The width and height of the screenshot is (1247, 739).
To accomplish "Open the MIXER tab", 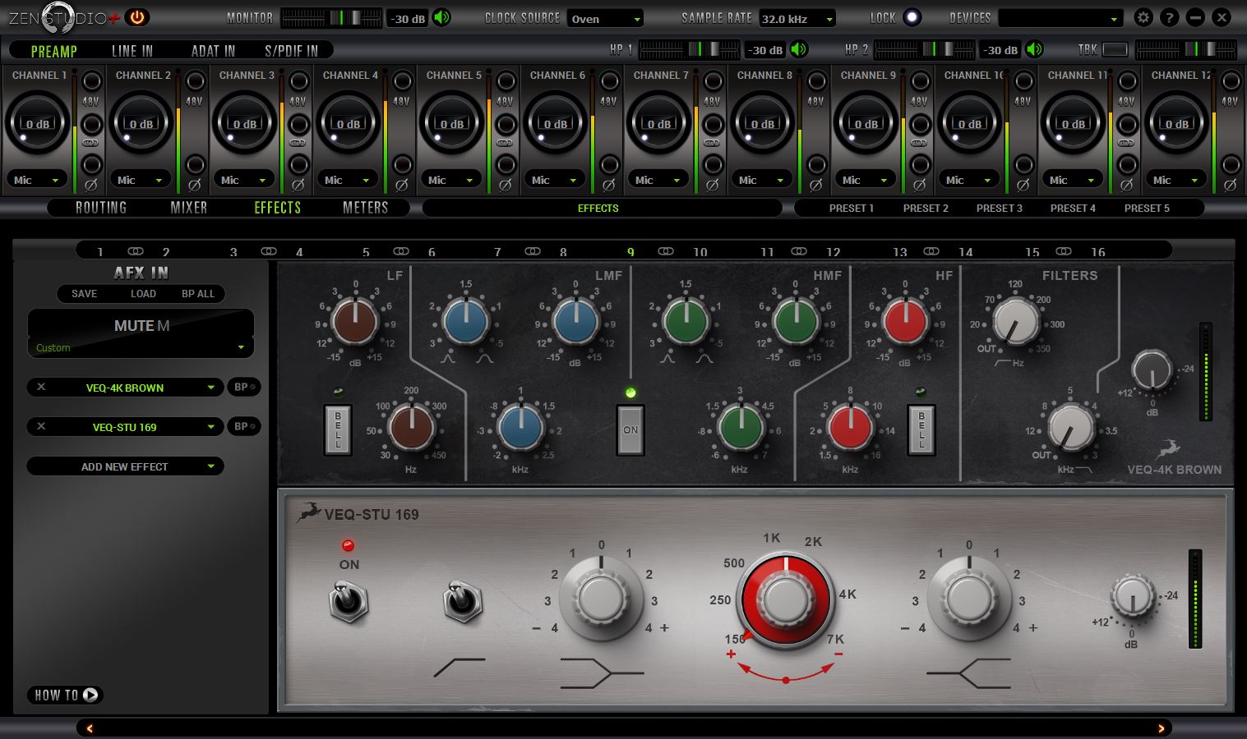I will [x=189, y=208].
